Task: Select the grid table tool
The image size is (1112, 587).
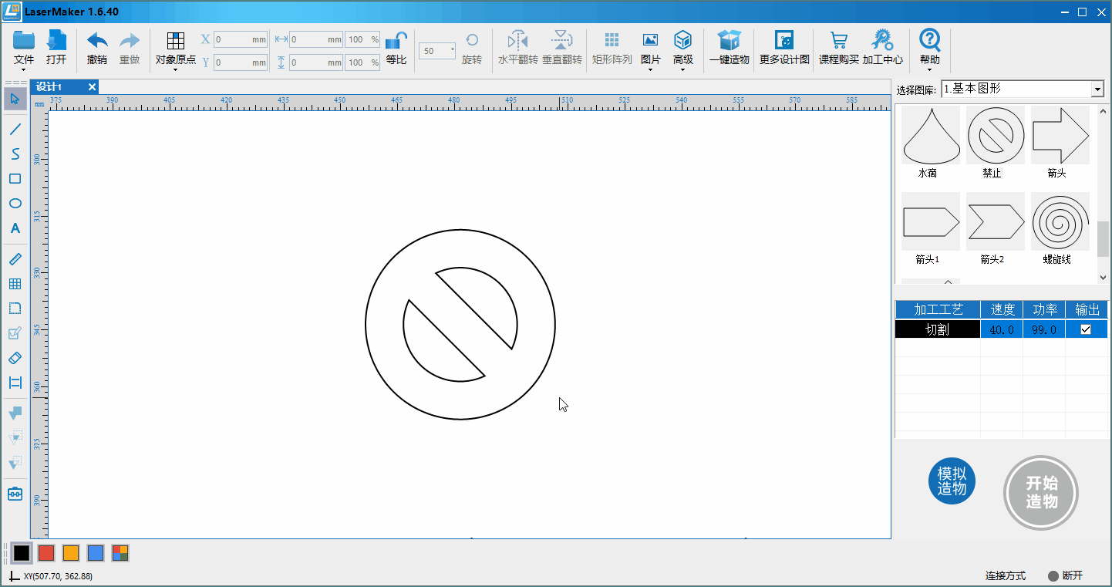Action: (15, 284)
